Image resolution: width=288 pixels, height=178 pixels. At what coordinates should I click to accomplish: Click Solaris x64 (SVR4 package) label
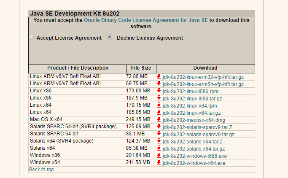click(x=62, y=141)
